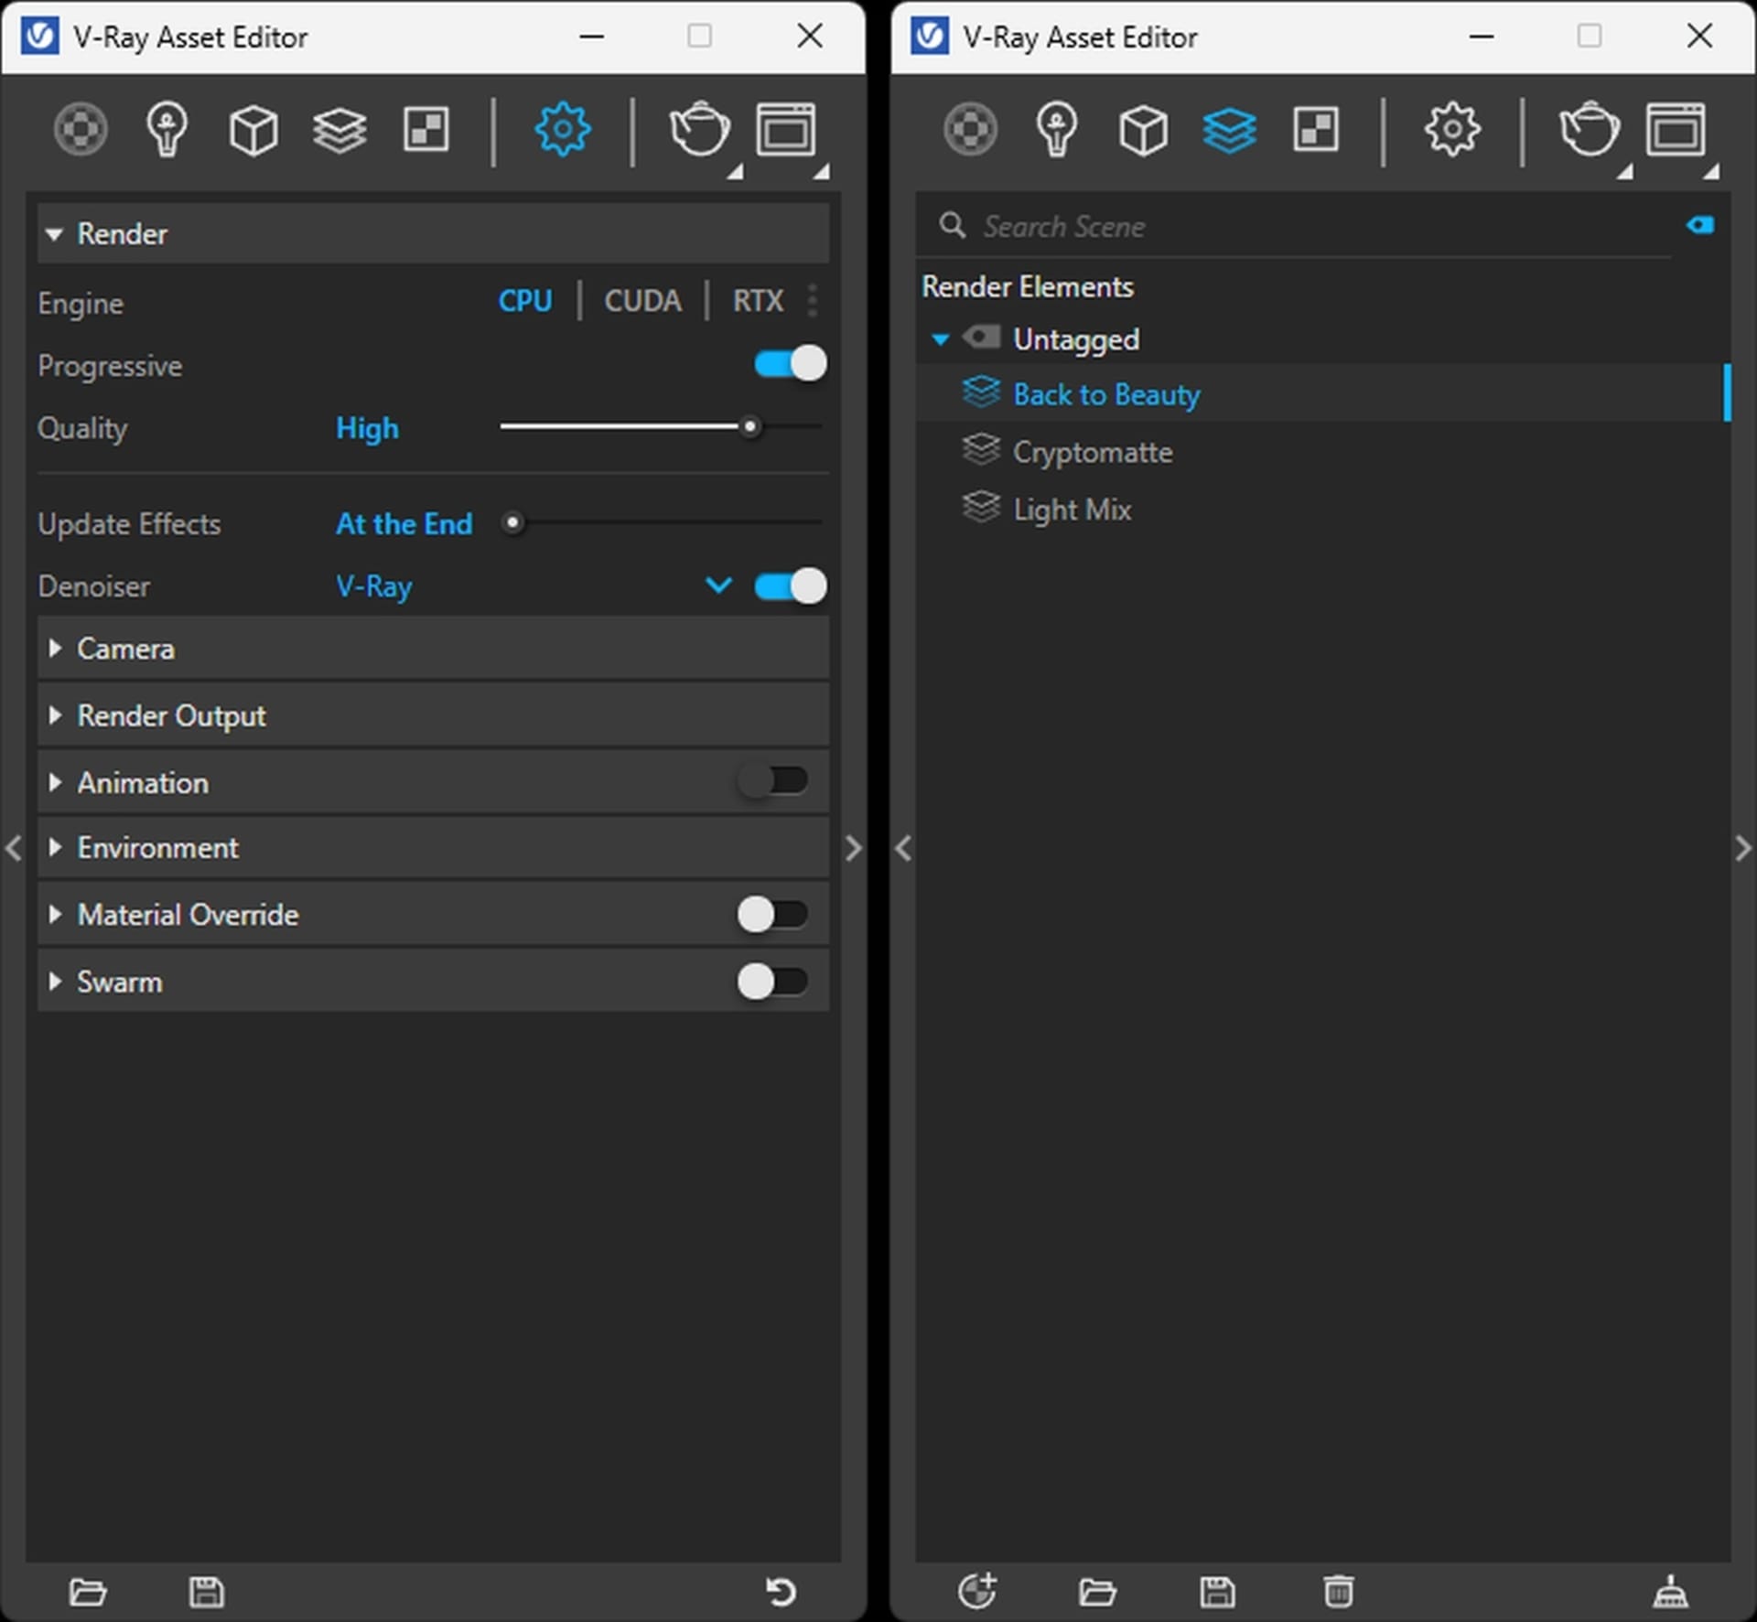Click the V-Ray denoiser name

click(373, 586)
